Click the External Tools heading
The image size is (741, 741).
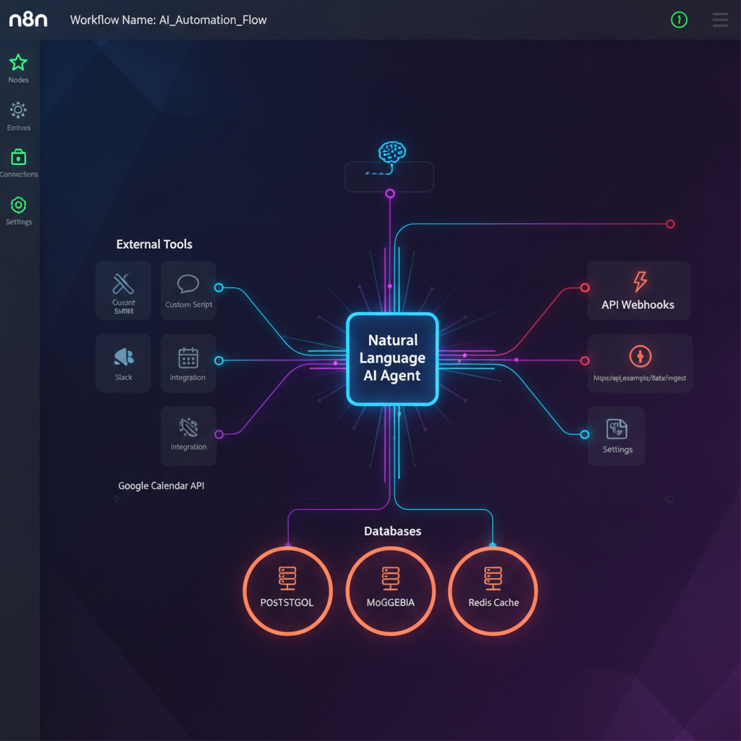pyautogui.click(x=154, y=245)
